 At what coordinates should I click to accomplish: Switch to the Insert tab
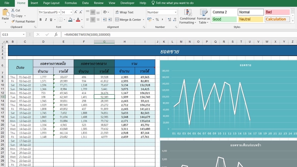click(34, 3)
